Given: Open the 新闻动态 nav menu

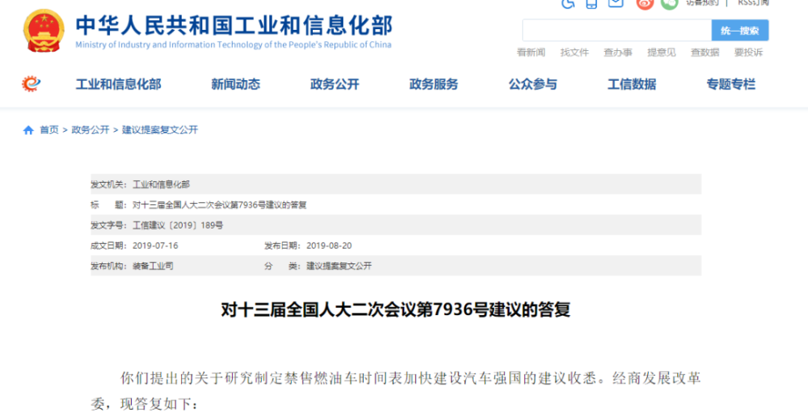Looking at the screenshot, I should [235, 84].
